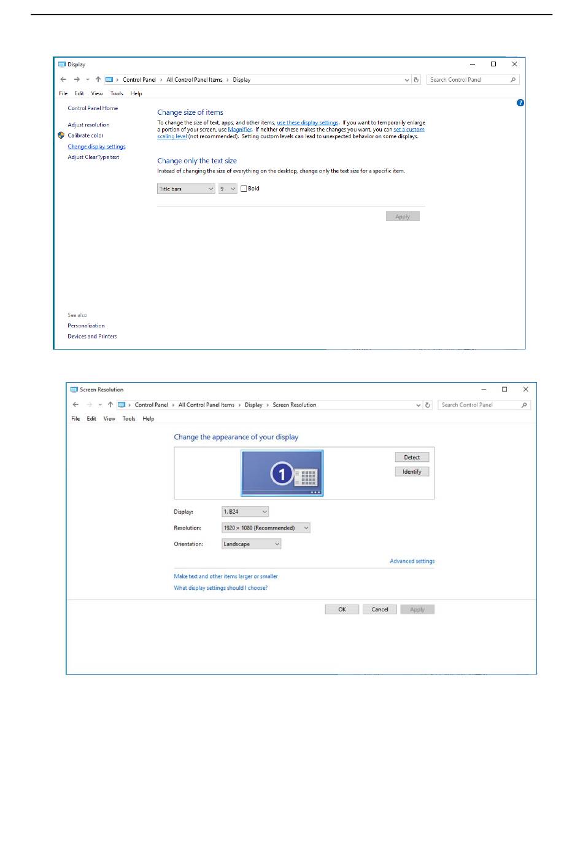Click Up arrow in Screen Resolution window
This screenshot has width=583, height=865.
coord(110,405)
